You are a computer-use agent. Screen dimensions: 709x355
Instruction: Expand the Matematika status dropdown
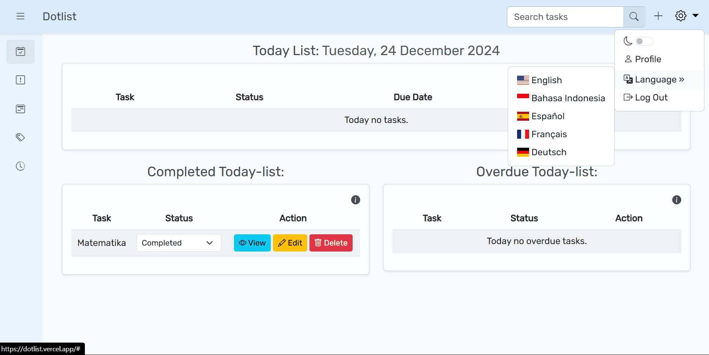pos(179,243)
